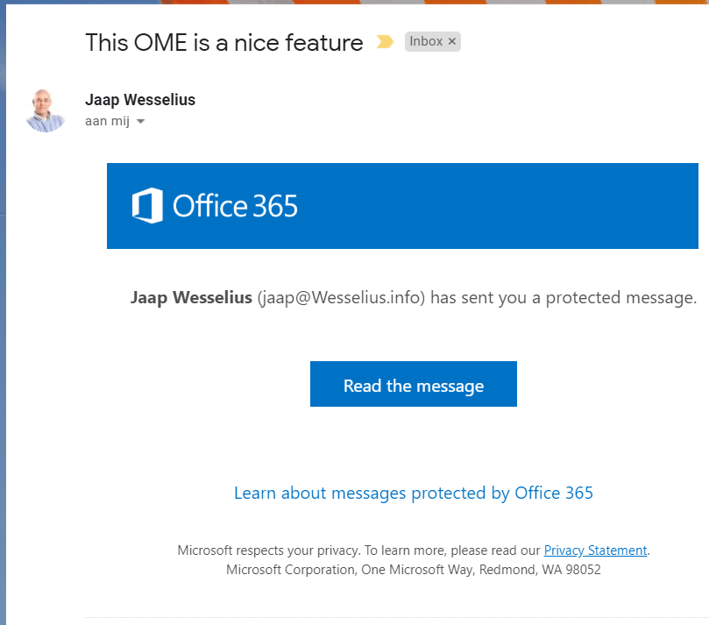
Task: Click sender name Jaap Wesselius in header
Action: (x=140, y=100)
